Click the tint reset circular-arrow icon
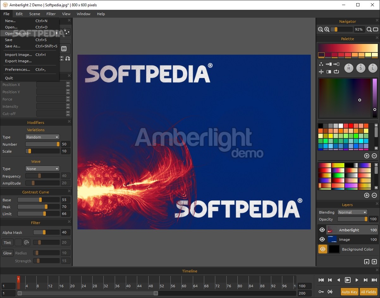Image resolution: width=380 pixels, height=298 pixels. (27, 242)
